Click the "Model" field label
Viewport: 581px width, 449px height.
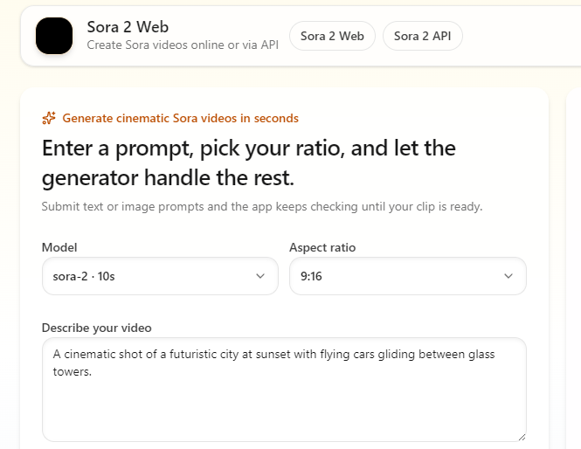click(x=59, y=247)
